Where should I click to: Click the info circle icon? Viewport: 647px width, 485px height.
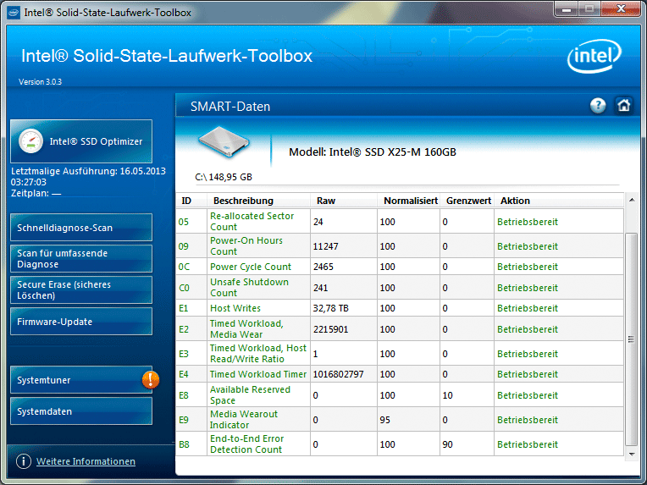[24, 460]
